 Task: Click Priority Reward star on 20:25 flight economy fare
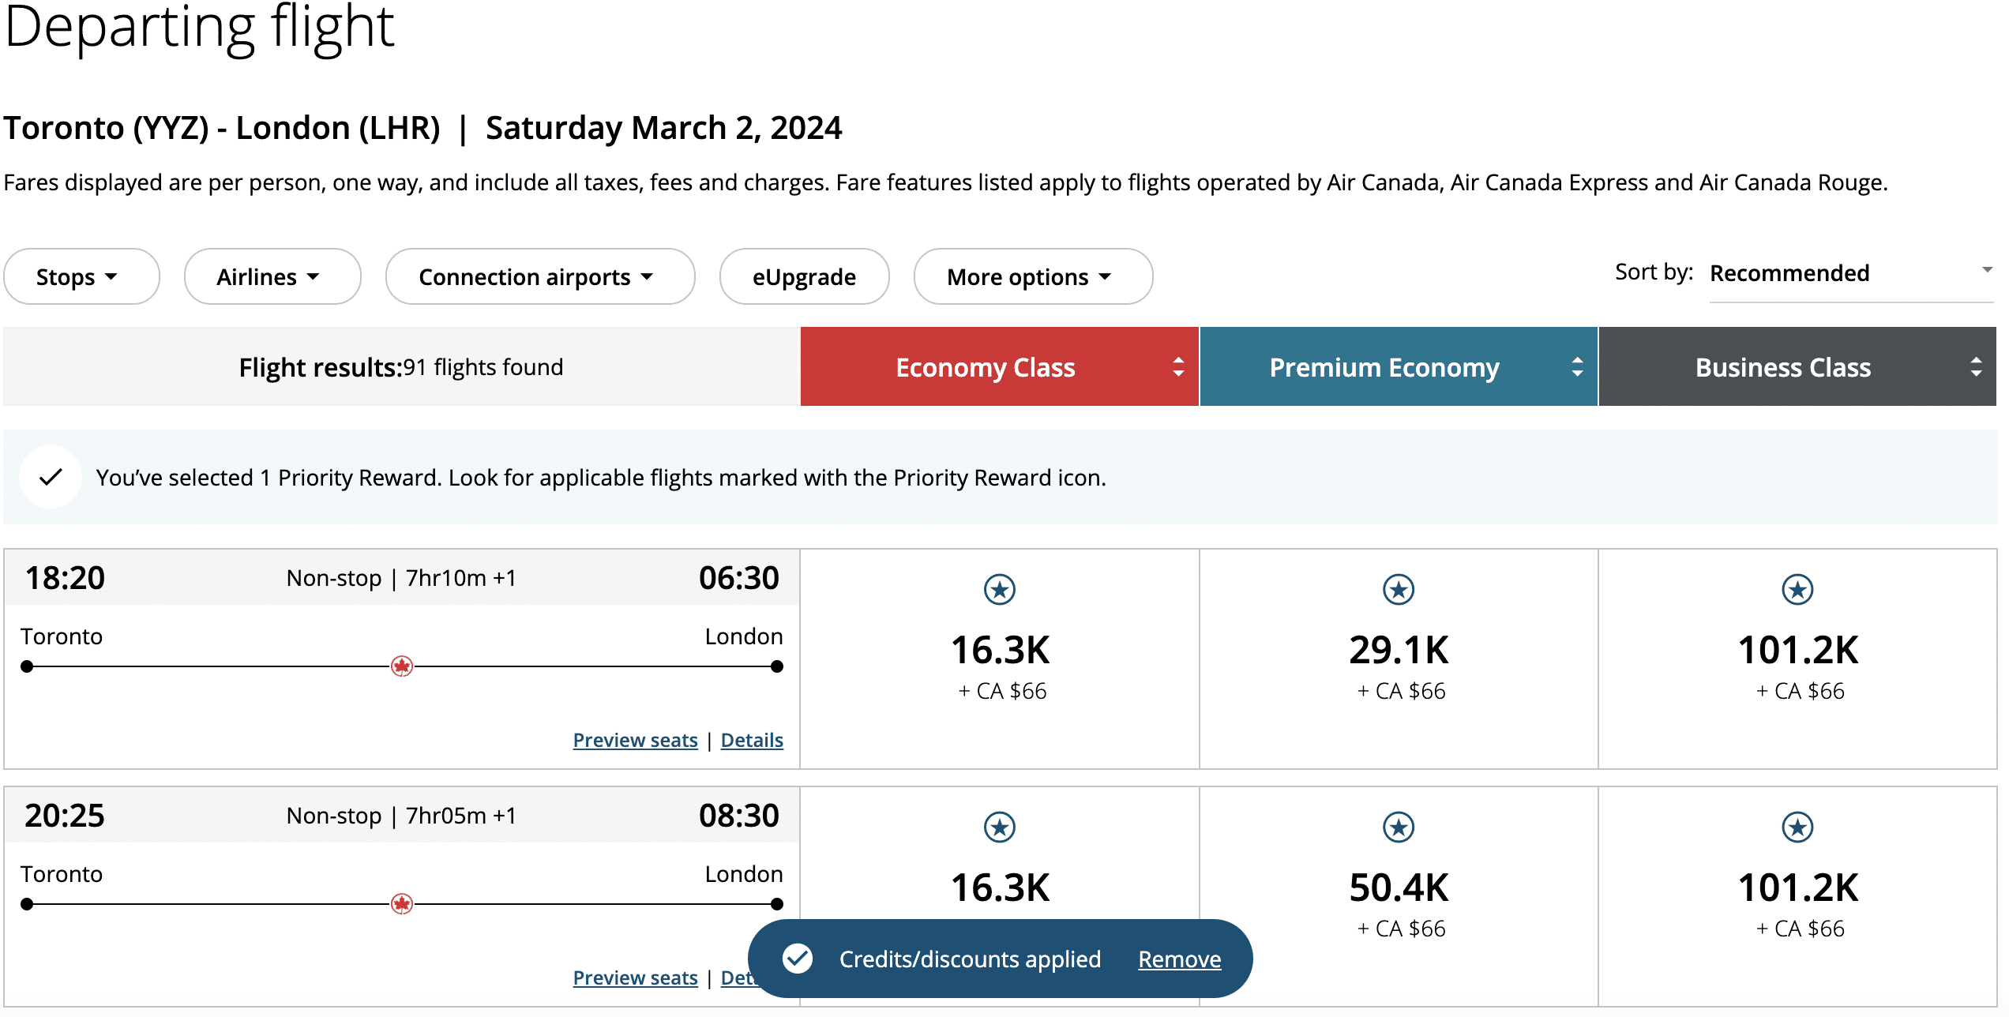click(x=999, y=827)
